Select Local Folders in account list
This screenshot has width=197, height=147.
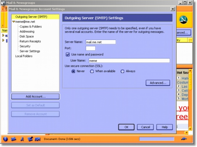(x=24, y=56)
